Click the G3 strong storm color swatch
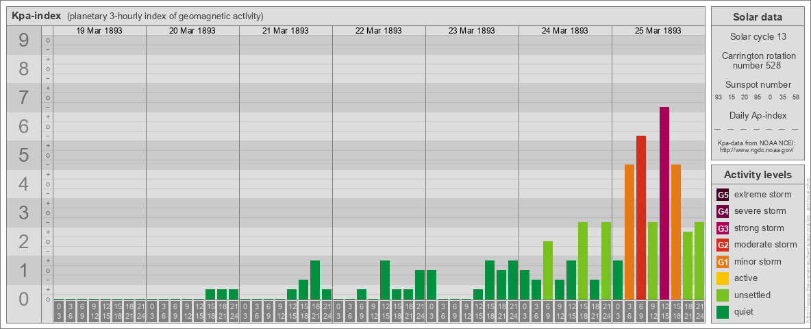Image resolution: width=811 pixels, height=329 pixels. (x=723, y=228)
